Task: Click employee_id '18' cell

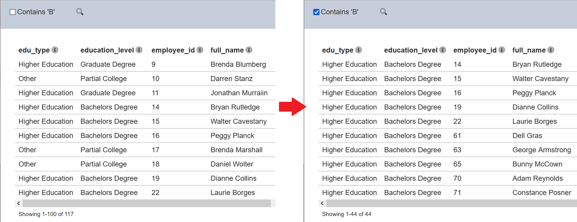Action: 155,164
